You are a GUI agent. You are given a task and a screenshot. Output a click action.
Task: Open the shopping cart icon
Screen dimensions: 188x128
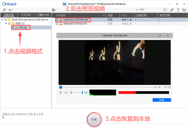click(x=184, y=10)
